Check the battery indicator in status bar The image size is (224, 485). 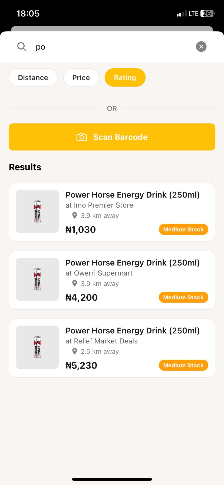(x=207, y=14)
